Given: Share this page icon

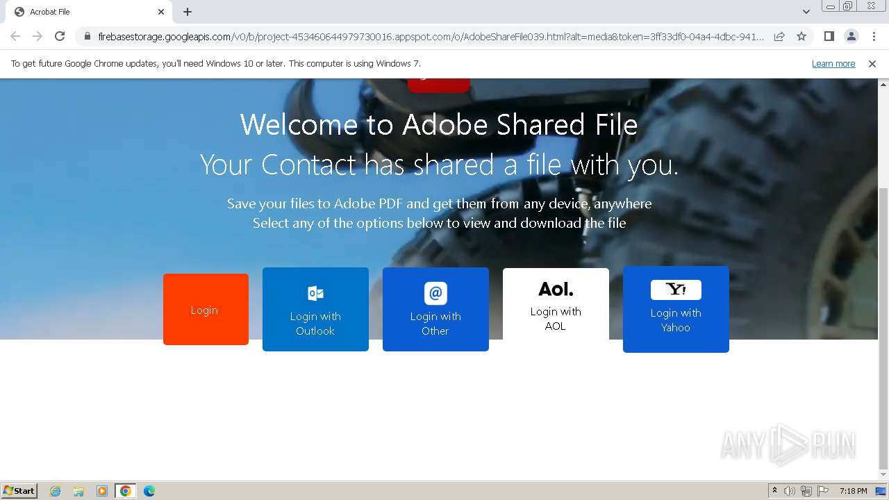Looking at the screenshot, I should pos(779,36).
